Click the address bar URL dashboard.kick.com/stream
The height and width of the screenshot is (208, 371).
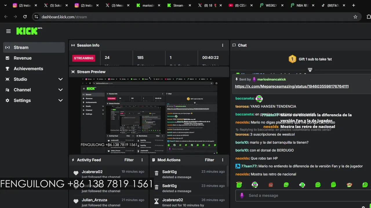64,17
